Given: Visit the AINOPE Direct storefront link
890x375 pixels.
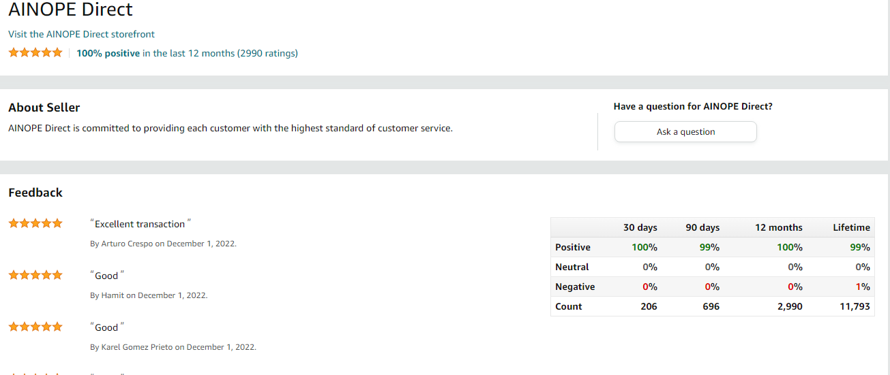Looking at the screenshot, I should point(81,34).
